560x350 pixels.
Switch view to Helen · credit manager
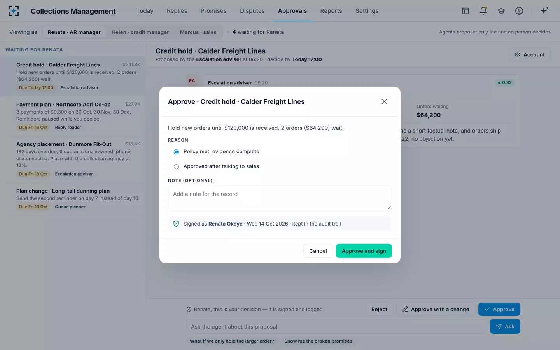(140, 32)
